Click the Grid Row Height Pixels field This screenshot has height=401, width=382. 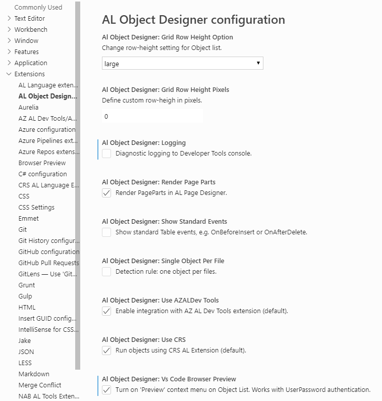click(x=152, y=116)
